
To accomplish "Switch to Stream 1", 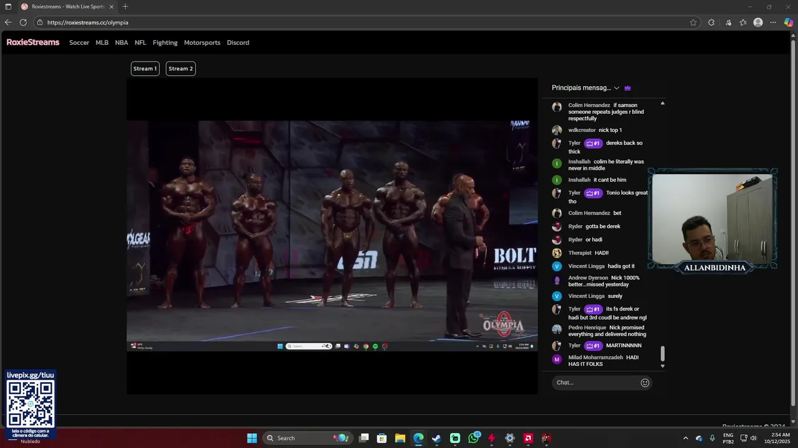I will pyautogui.click(x=145, y=68).
